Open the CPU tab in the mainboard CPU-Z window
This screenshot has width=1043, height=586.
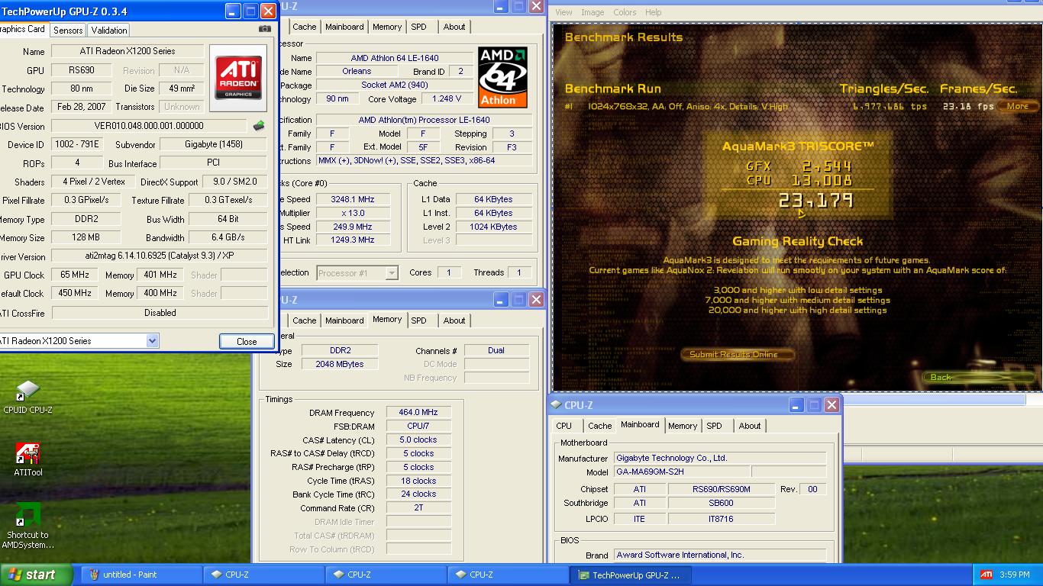pyautogui.click(x=564, y=426)
